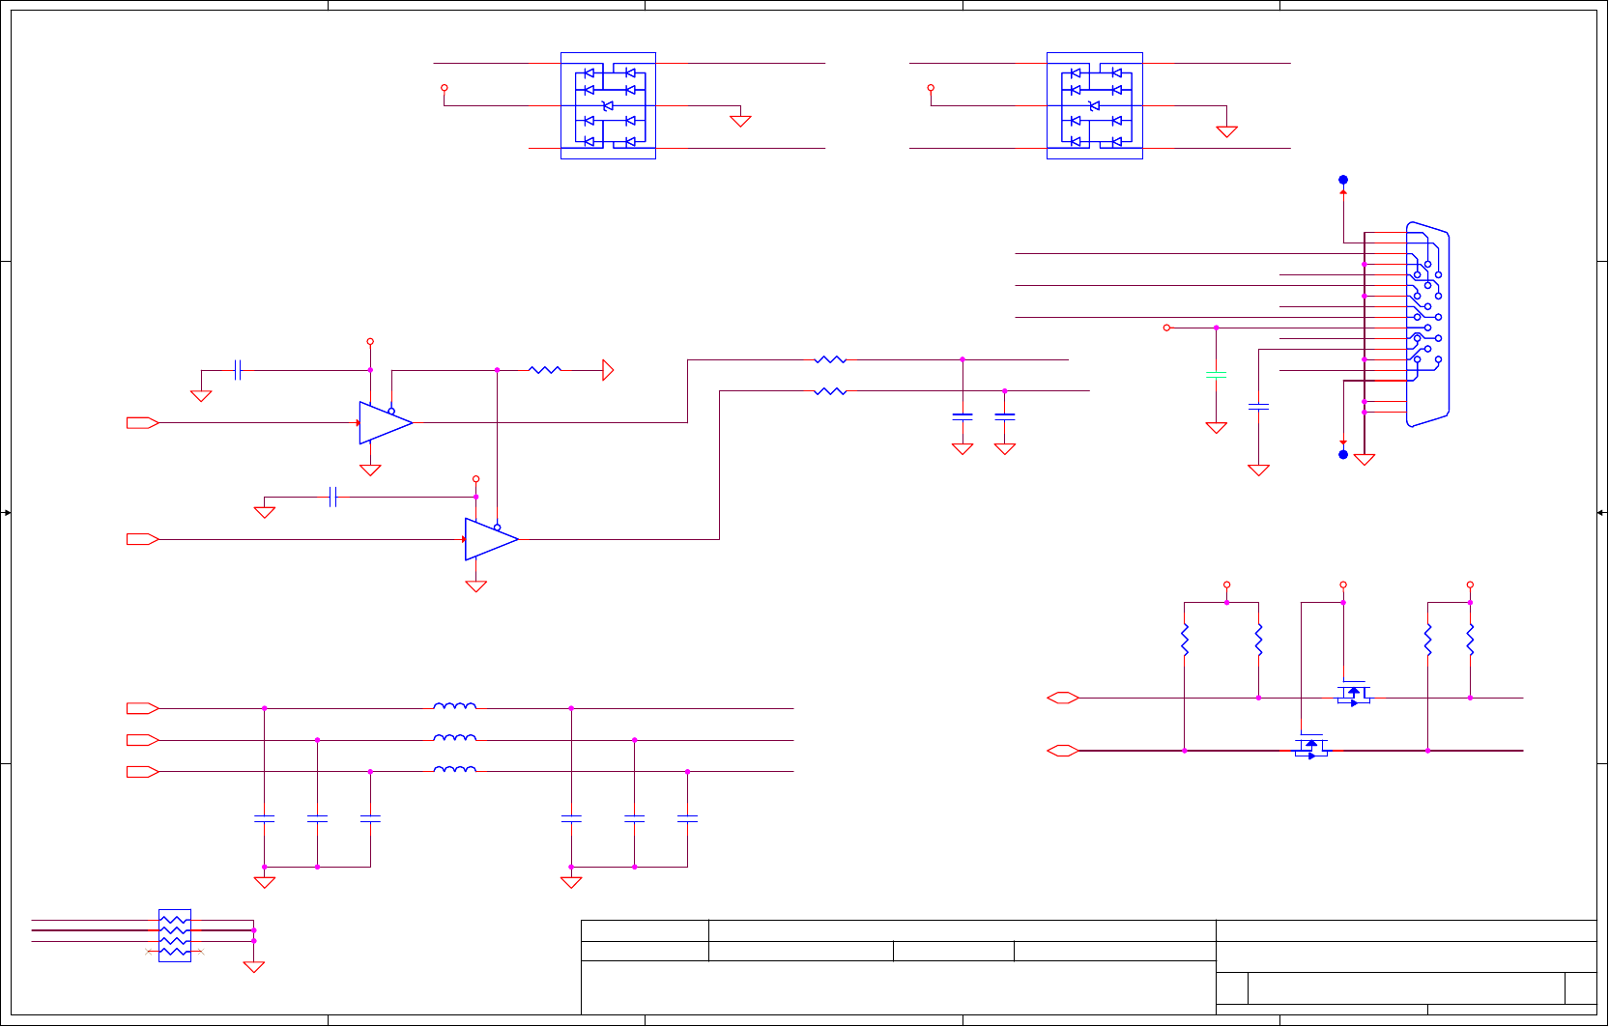Click the bottom input port of the filter

coord(142,772)
